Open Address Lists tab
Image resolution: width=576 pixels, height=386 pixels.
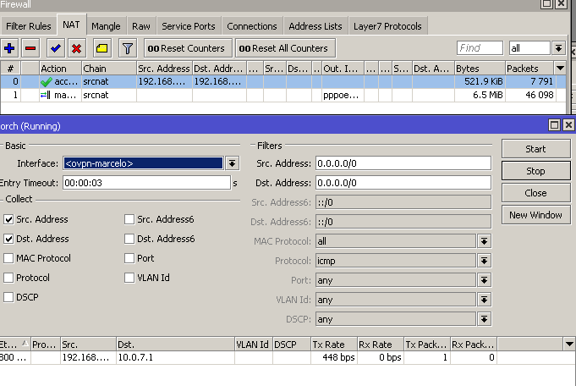tap(315, 26)
